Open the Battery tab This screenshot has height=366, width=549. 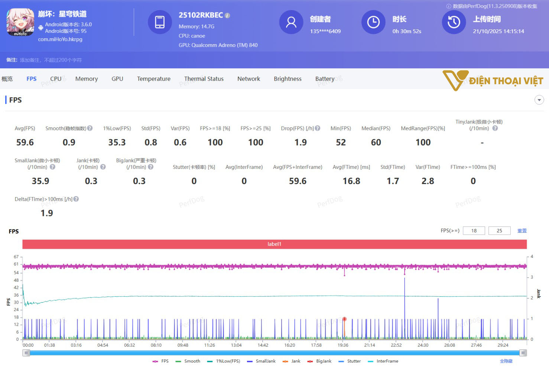tap(325, 79)
